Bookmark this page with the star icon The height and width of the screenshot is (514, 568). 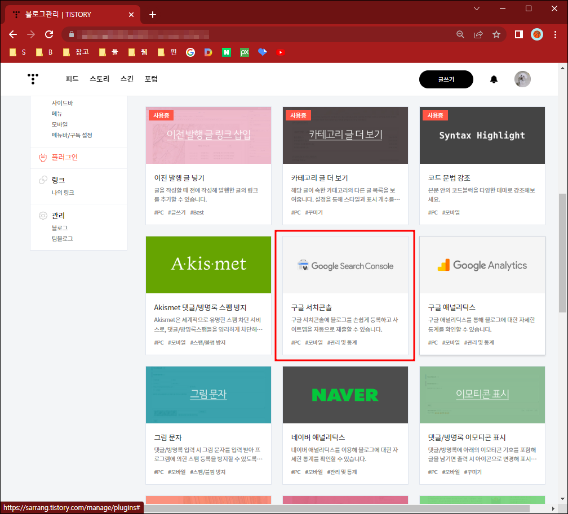click(x=496, y=34)
